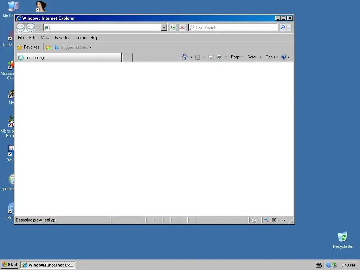360x270 pixels.
Task: Click the red Stop loading icon
Action: pyautogui.click(x=182, y=27)
